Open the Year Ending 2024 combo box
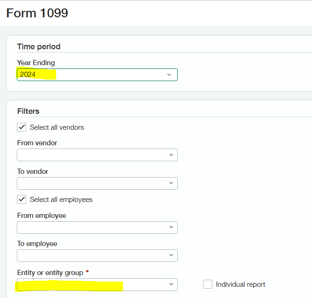This screenshot has width=312, height=298. [x=97, y=75]
